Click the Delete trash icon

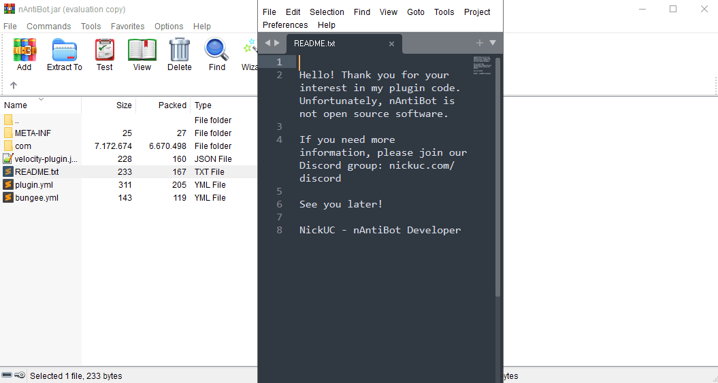[x=179, y=50]
